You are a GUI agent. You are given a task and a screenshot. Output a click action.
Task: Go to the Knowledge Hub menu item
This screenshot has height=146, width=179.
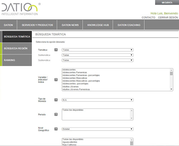click(x=98, y=25)
